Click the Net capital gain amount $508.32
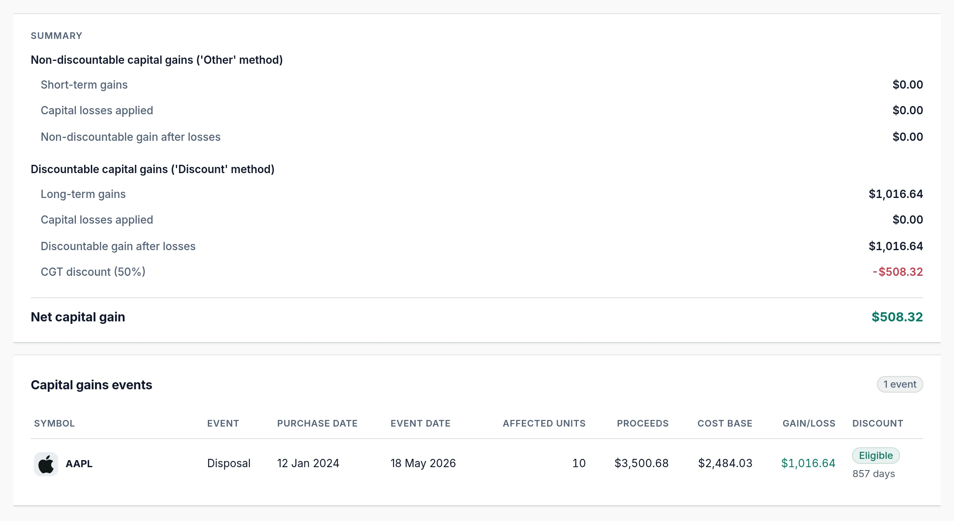This screenshot has width=954, height=521. point(897,317)
